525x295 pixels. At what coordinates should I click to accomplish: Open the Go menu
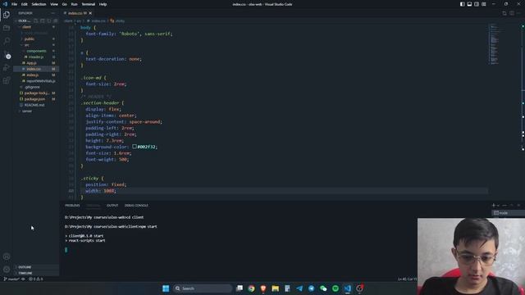tap(64, 4)
